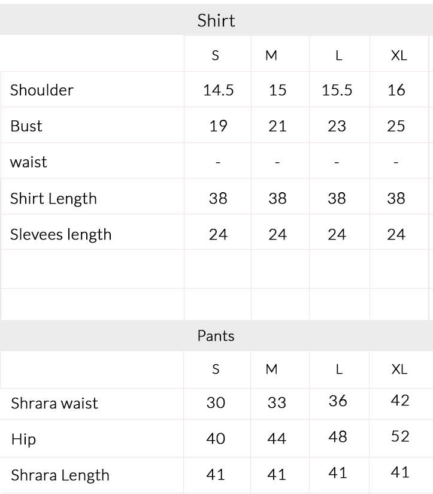Screen dimensions: 433x494
Task: Select the Shrara Length row label
Action: pos(60,475)
